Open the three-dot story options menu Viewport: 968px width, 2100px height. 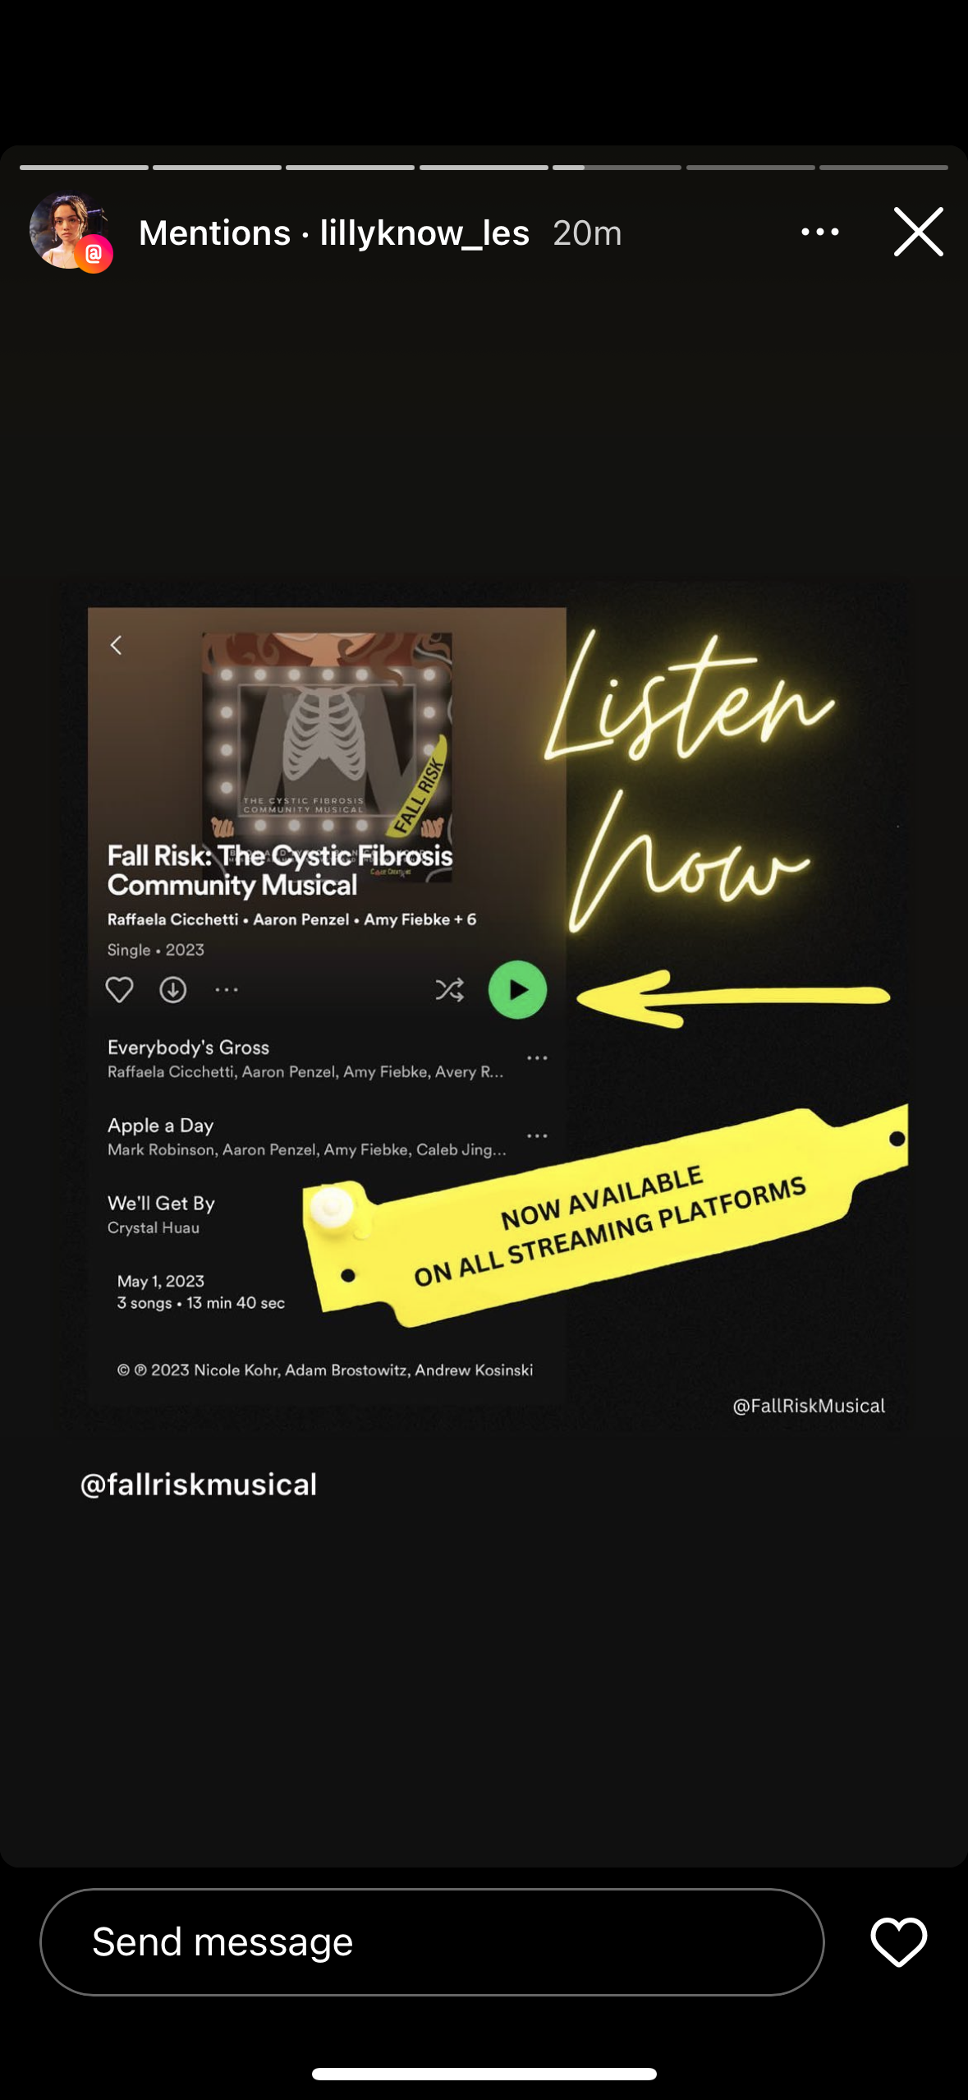(819, 233)
